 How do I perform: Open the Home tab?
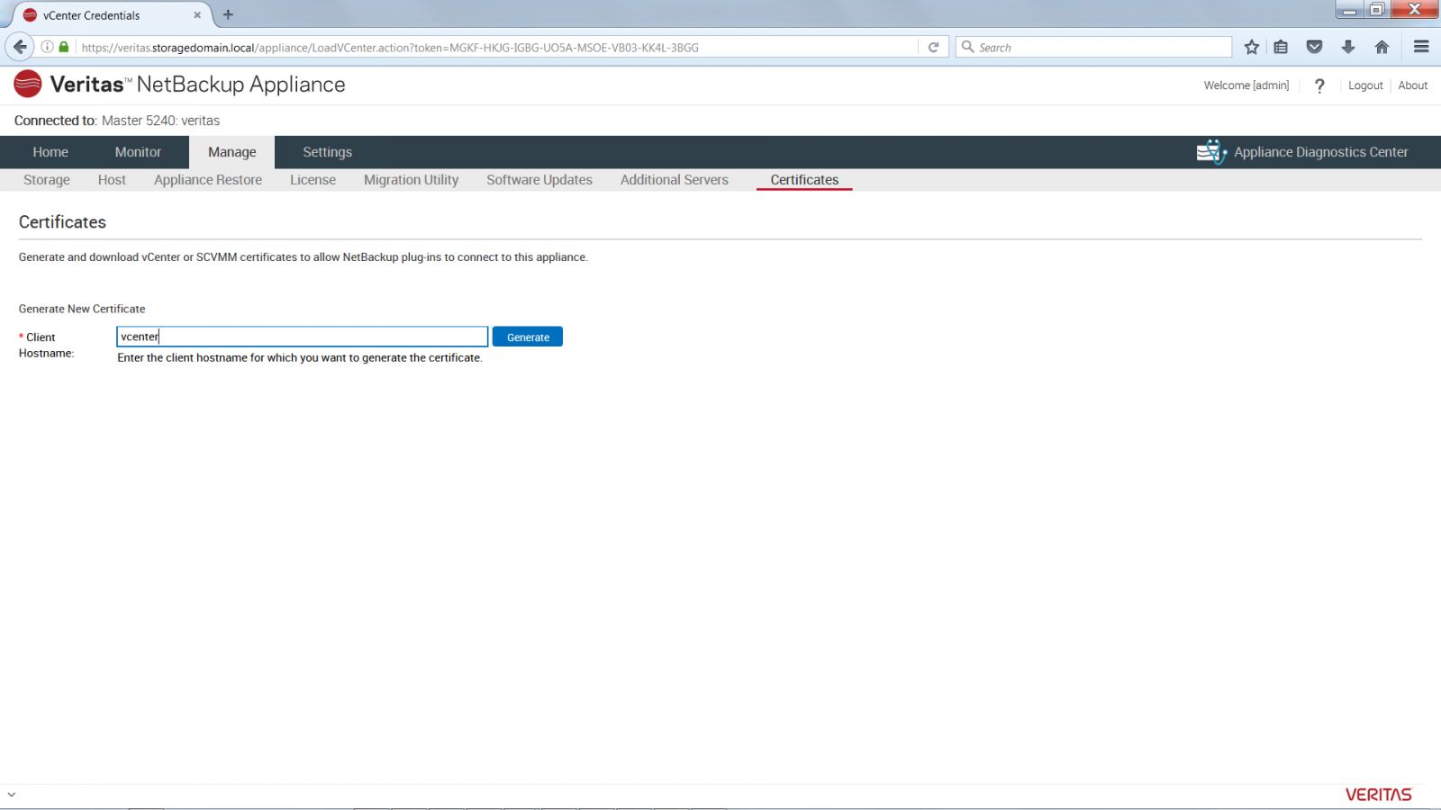50,152
